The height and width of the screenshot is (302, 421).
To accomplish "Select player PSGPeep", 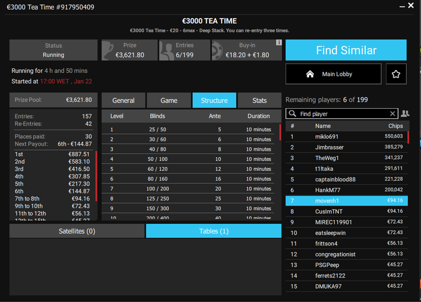I will click(346, 265).
